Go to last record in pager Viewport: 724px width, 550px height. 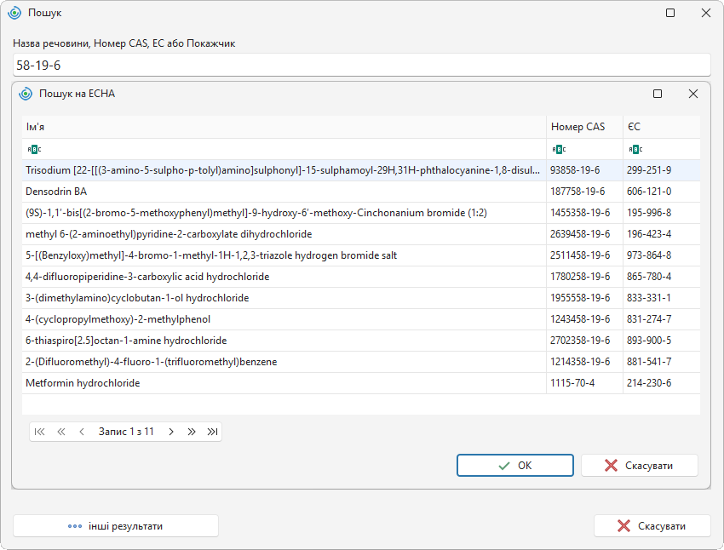coord(212,432)
